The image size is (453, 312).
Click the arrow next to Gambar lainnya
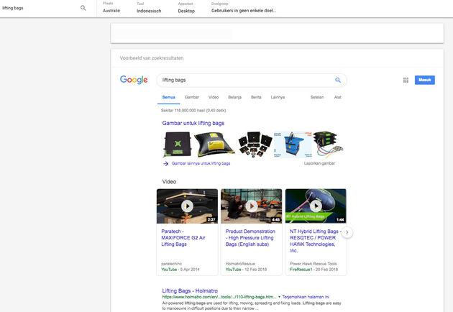click(165, 163)
